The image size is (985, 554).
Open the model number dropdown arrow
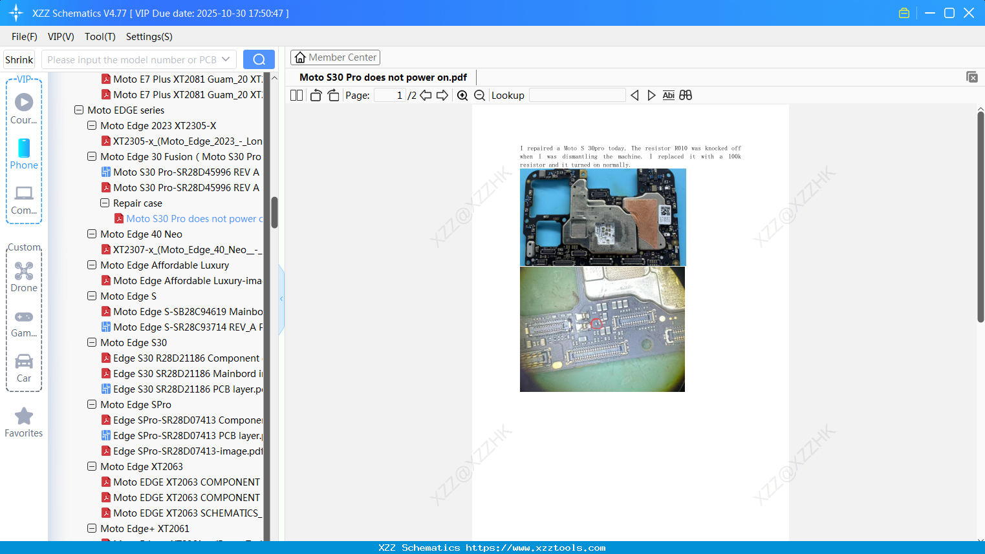point(227,59)
